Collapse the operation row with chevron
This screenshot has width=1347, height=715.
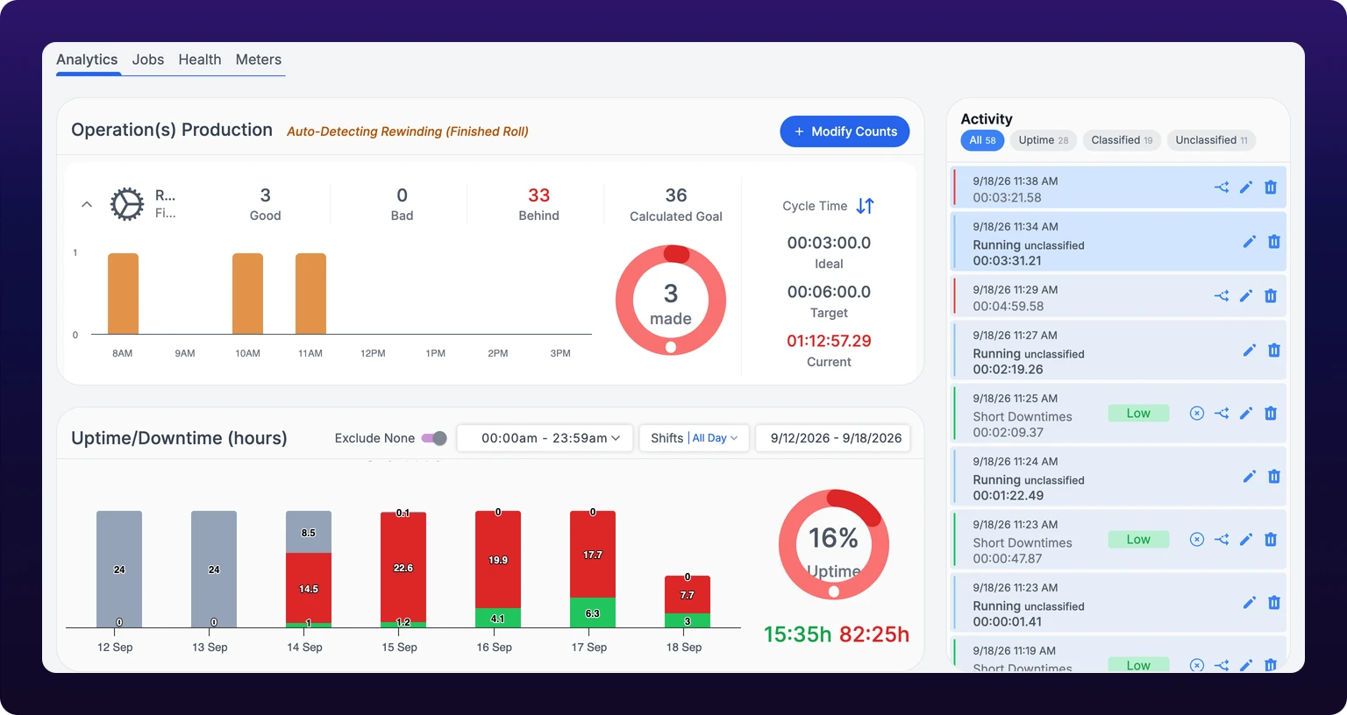[87, 204]
